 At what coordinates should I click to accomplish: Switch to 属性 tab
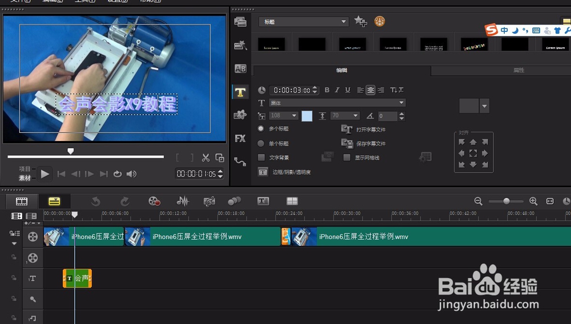tap(518, 70)
